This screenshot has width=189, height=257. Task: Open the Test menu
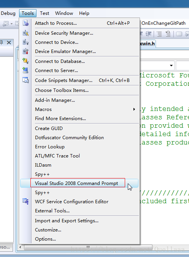click(44, 13)
